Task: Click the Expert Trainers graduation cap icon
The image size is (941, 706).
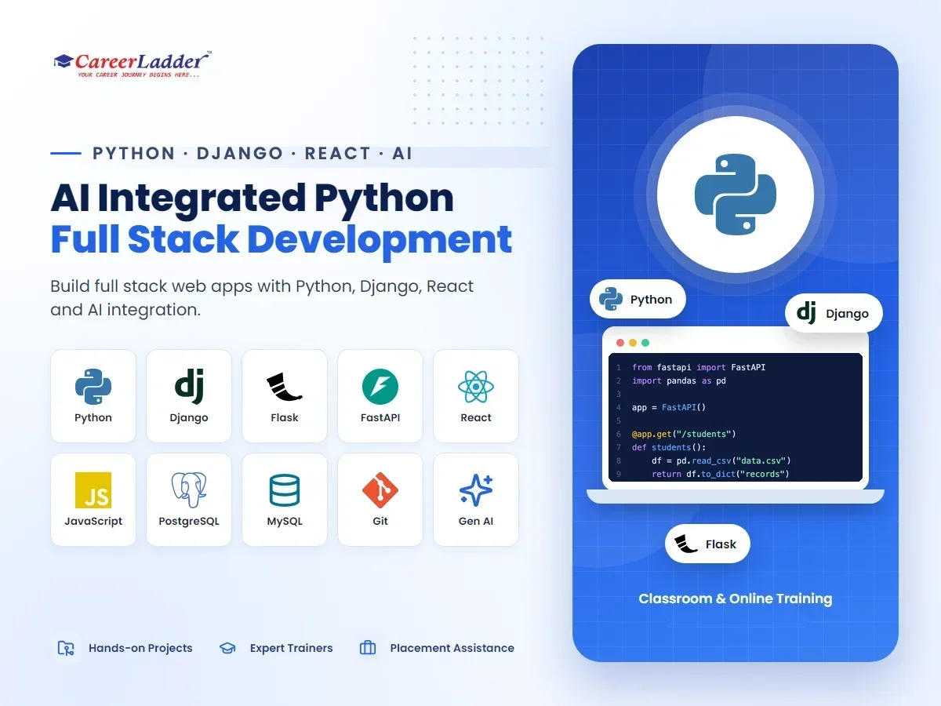Action: 227,648
